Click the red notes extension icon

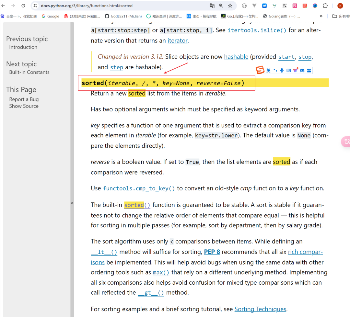[305, 6]
